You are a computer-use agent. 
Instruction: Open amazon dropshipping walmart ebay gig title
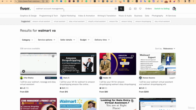[x=118, y=83]
